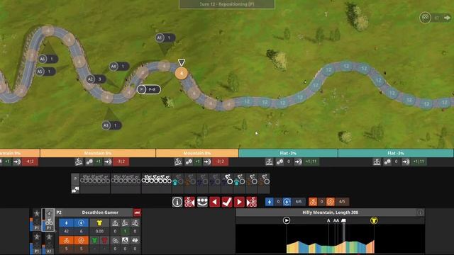Click the move-group-forward cyclists icon
This screenshot has width=454, height=255.
pyautogui.click(x=252, y=202)
